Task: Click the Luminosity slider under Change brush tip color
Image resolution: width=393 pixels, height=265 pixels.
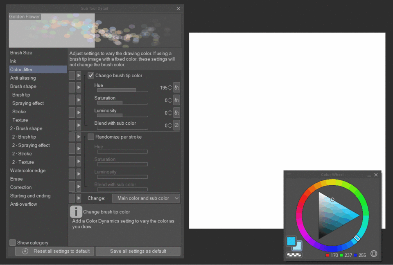Action: click(122, 115)
